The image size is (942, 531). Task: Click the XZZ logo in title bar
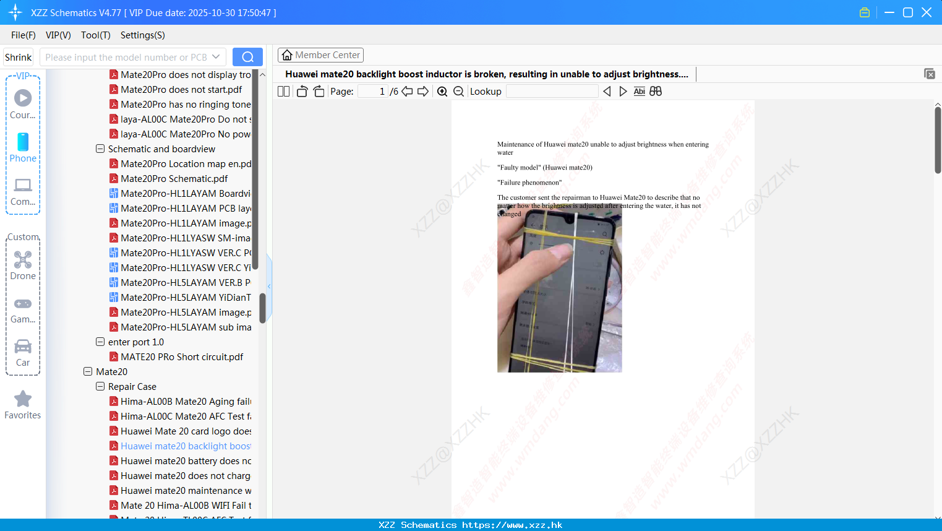(x=15, y=12)
